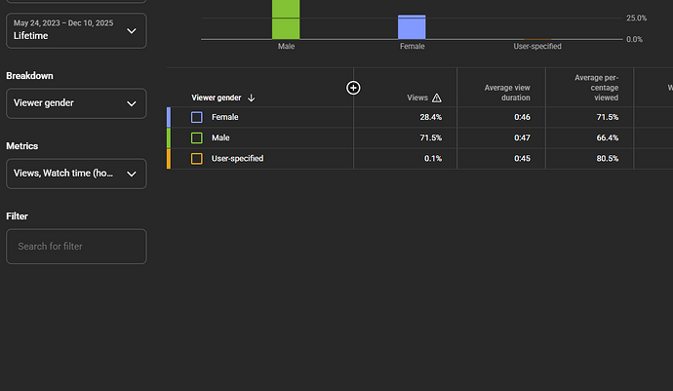Viewport: 673px width, 391px height.
Task: Click the 0:46 average view duration value
Action: [522, 117]
